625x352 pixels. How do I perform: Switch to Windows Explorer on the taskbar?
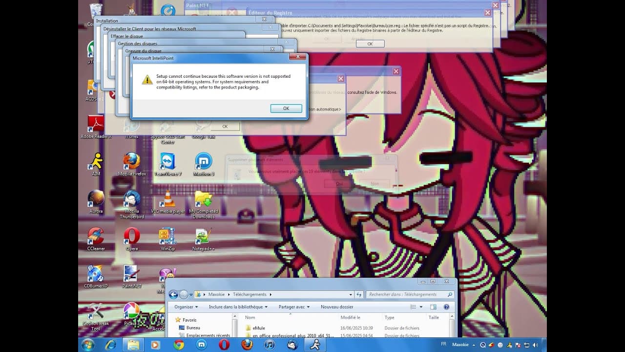(133, 345)
